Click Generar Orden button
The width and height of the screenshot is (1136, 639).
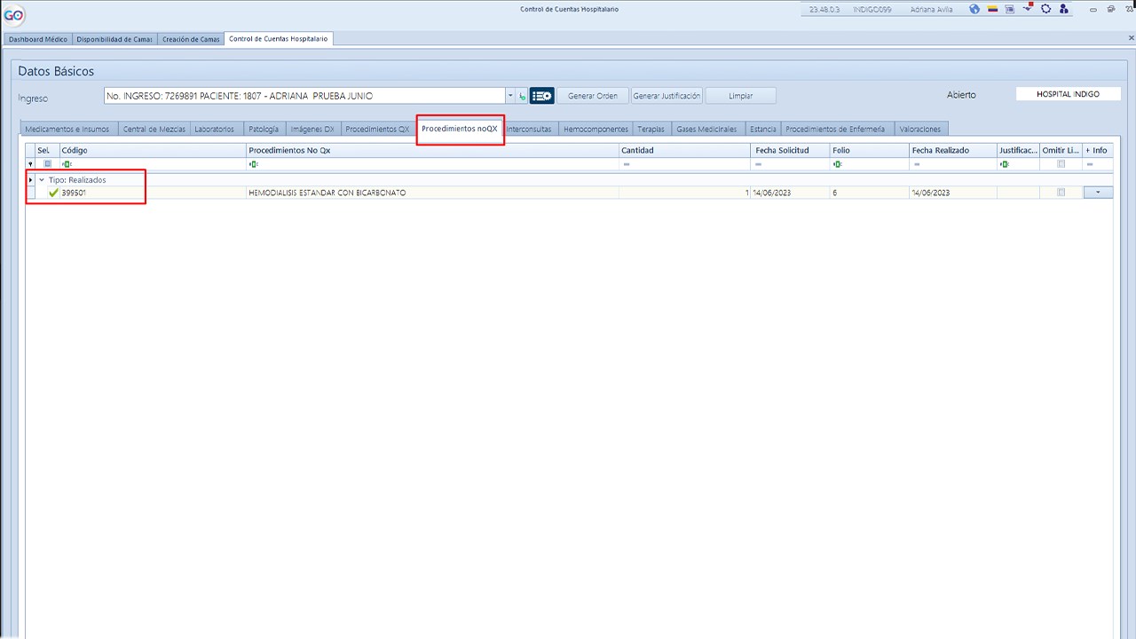click(593, 96)
